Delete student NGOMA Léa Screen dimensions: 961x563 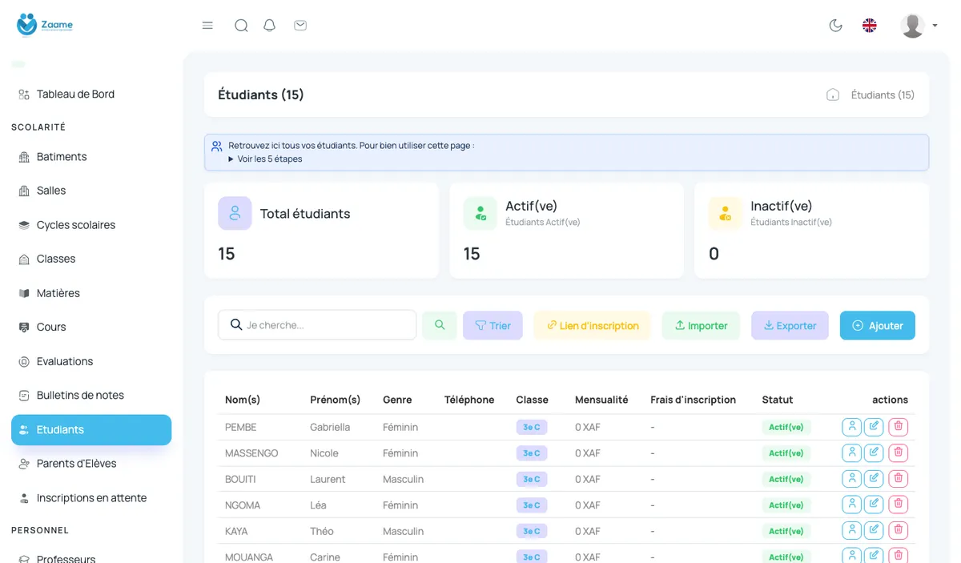click(899, 505)
